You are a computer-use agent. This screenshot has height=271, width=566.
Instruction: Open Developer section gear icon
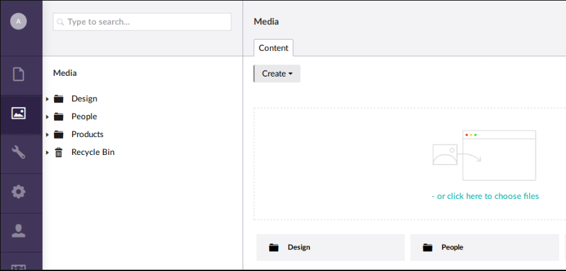point(18,191)
